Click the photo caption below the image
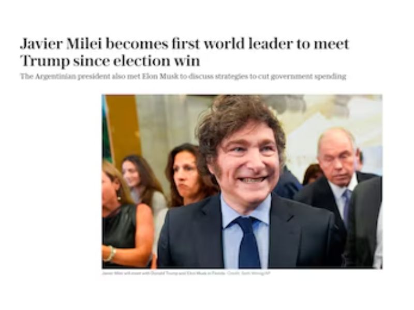The height and width of the screenshot is (310, 414). pos(186,273)
